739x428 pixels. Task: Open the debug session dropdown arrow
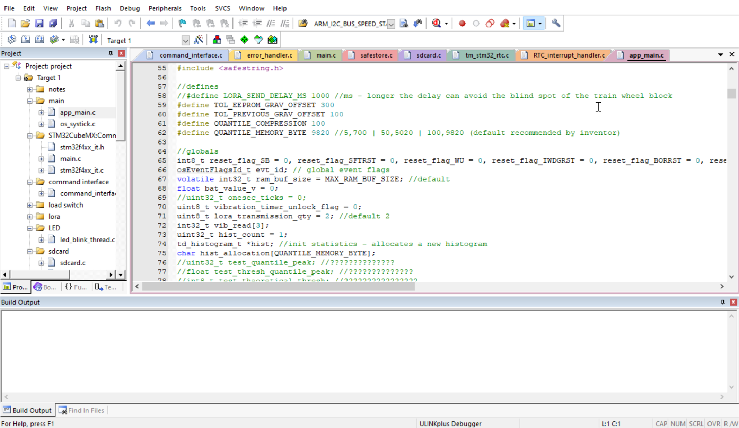[446, 24]
